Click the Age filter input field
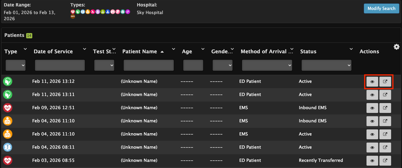This screenshot has height=168, width=402. [x=193, y=65]
